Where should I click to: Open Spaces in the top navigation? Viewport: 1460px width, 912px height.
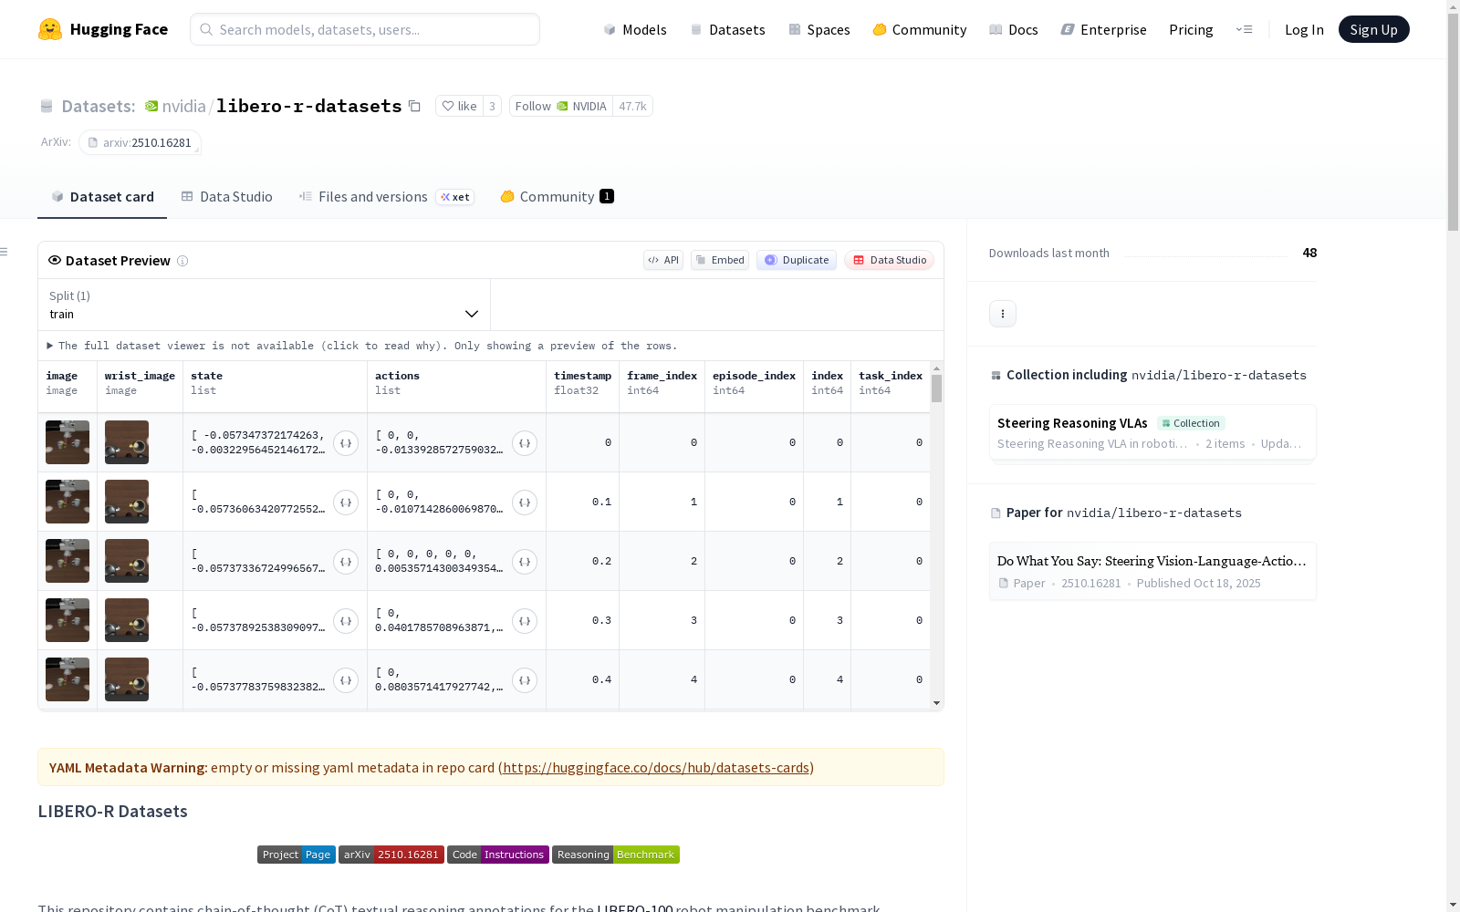(819, 29)
